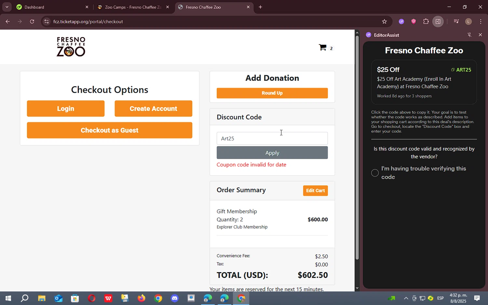Image resolution: width=488 pixels, height=305 pixels.
Task: Open WPS Office from the taskbar
Action: point(108,298)
